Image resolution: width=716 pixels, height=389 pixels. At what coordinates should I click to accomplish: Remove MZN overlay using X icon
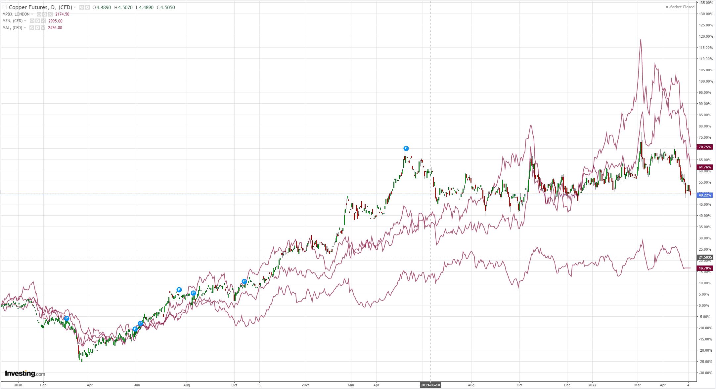coord(43,21)
